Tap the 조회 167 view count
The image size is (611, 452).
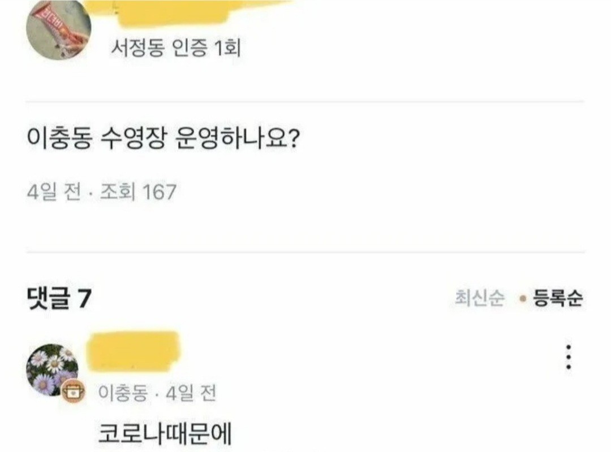[139, 192]
